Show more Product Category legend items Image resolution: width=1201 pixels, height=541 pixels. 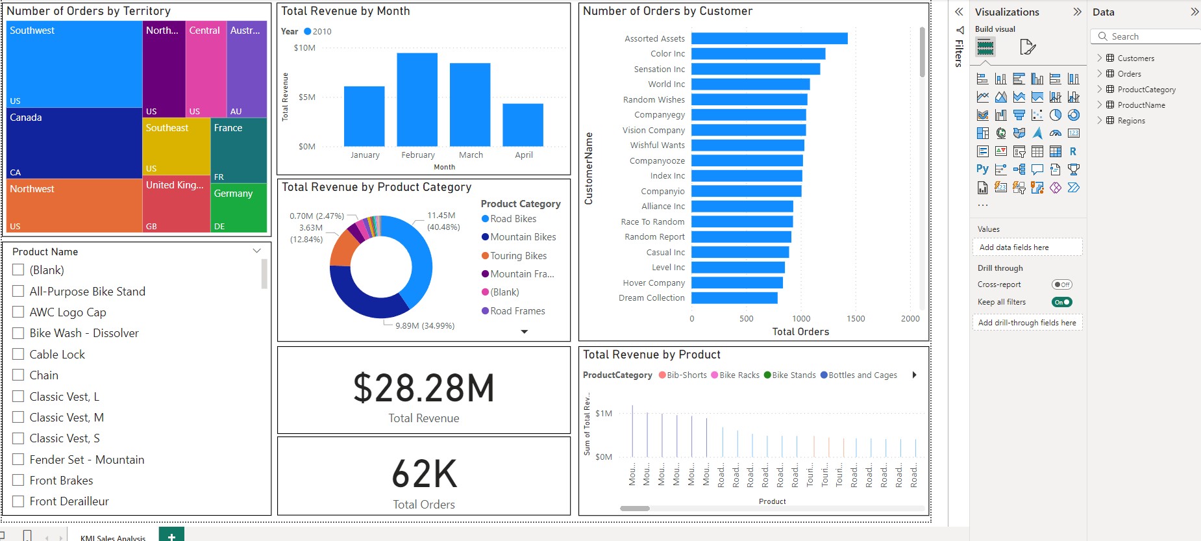coord(525,332)
